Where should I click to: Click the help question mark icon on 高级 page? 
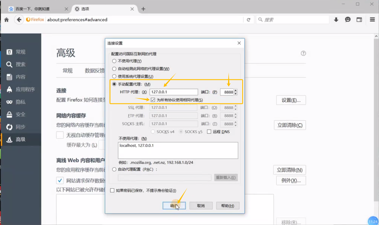coord(303,53)
